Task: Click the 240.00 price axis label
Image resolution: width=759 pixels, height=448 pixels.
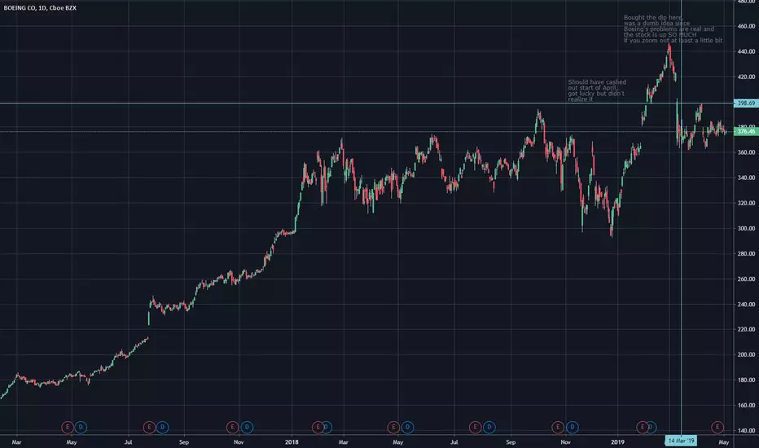Action: [746, 304]
